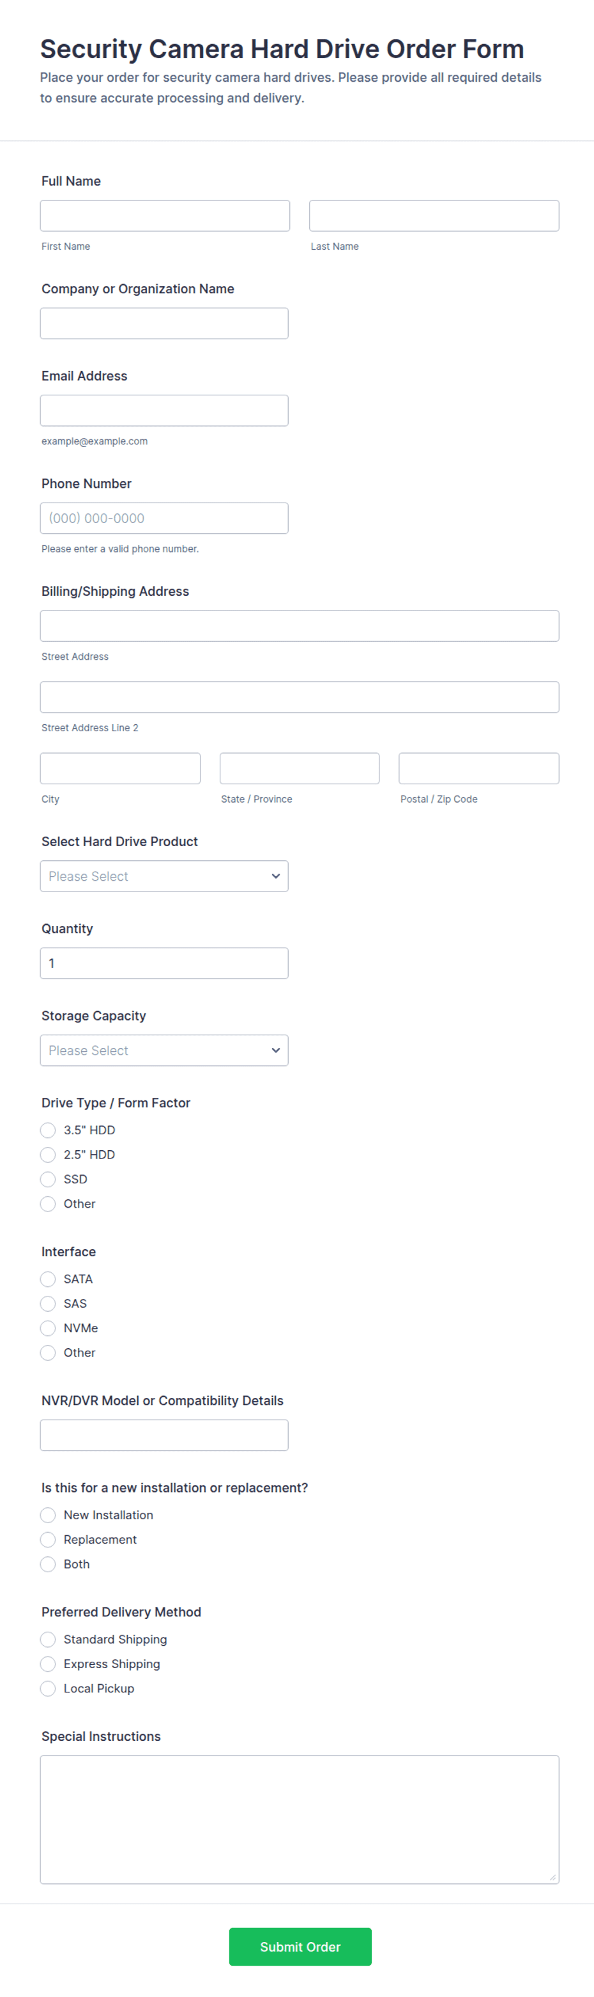The width and height of the screenshot is (594, 1997).
Task: Pick the NVMe interface radio button
Action: point(48,1328)
